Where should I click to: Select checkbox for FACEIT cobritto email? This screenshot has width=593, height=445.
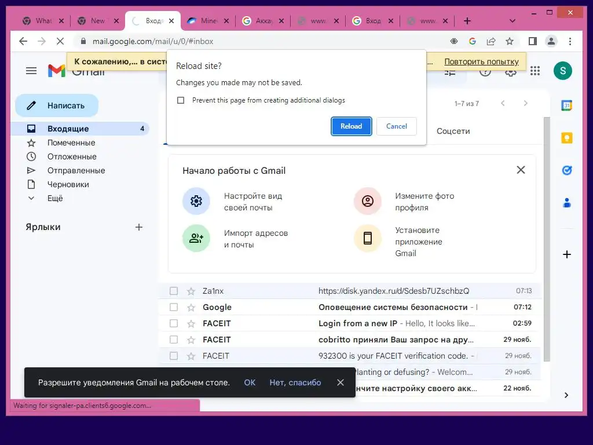coord(174,340)
